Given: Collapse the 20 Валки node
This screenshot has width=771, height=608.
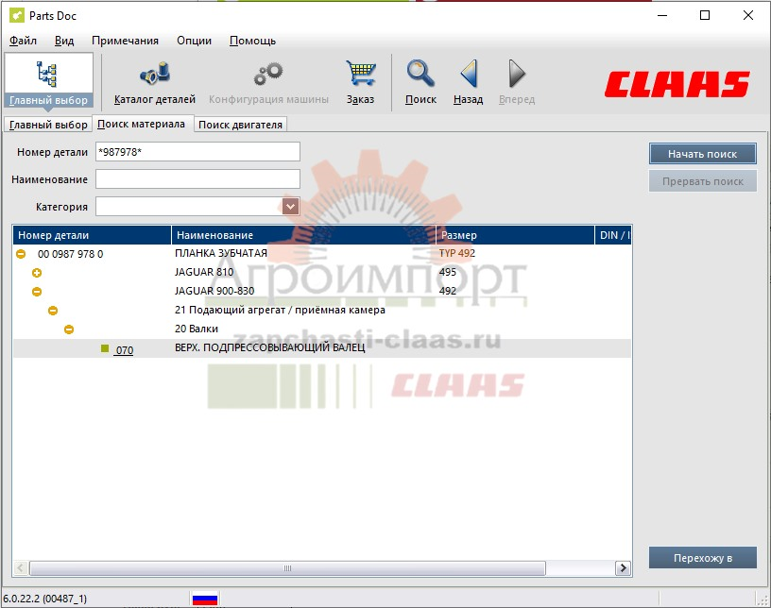Looking at the screenshot, I should pyautogui.click(x=69, y=329).
